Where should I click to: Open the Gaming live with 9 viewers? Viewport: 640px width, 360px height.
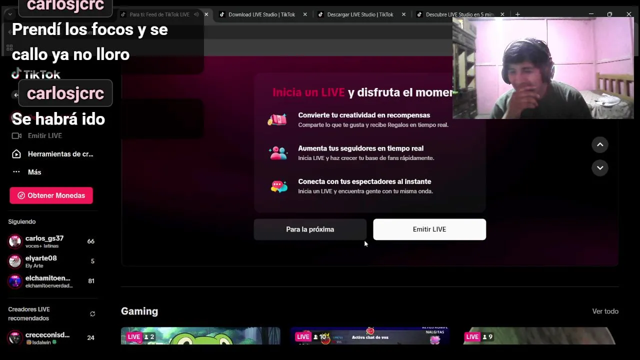(x=539, y=336)
